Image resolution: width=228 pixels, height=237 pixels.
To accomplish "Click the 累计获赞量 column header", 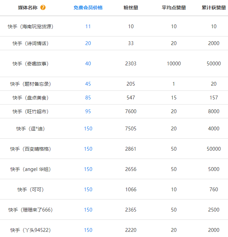I will (214, 8).
